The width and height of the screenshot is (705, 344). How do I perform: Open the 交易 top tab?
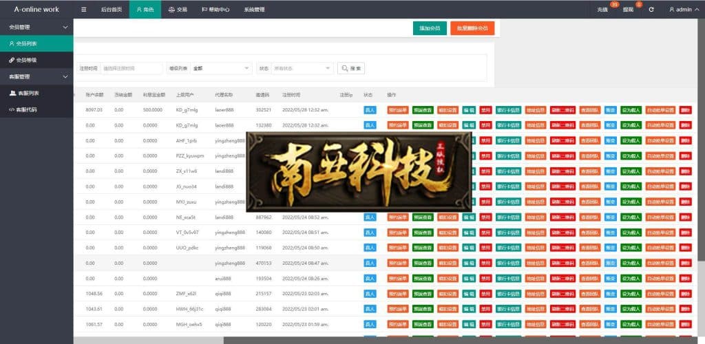[x=178, y=10]
